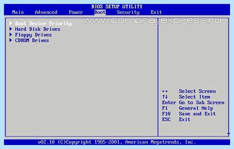Click the up-down arrows key hint icon
The height and width of the screenshot is (149, 234).
point(165,97)
